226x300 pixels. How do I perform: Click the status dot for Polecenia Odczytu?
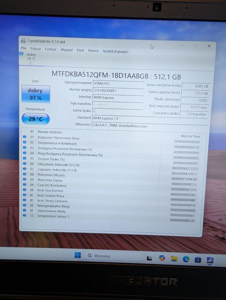tap(24, 174)
